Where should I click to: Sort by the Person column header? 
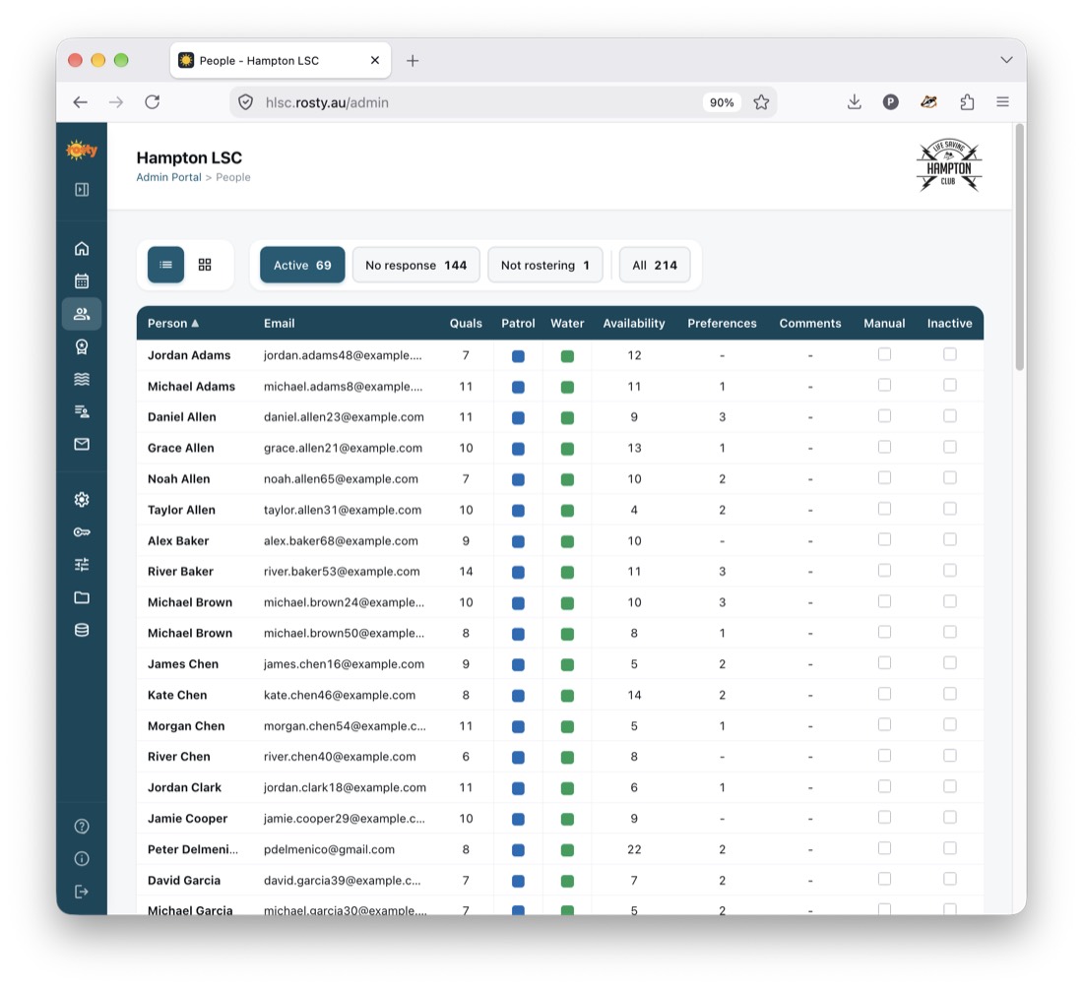[x=172, y=323]
